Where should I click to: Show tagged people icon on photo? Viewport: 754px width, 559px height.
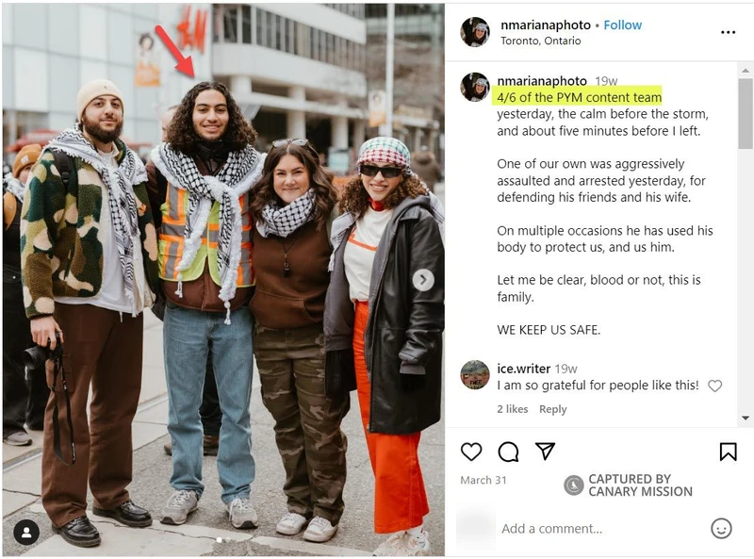[26, 532]
